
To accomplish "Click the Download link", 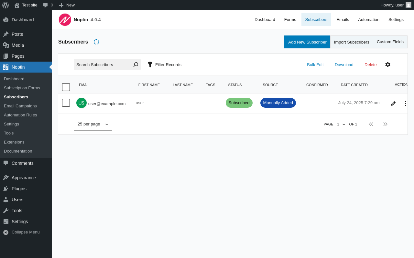I will tap(344, 64).
